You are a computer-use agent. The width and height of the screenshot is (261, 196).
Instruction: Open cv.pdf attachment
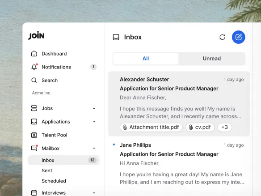click(x=200, y=128)
